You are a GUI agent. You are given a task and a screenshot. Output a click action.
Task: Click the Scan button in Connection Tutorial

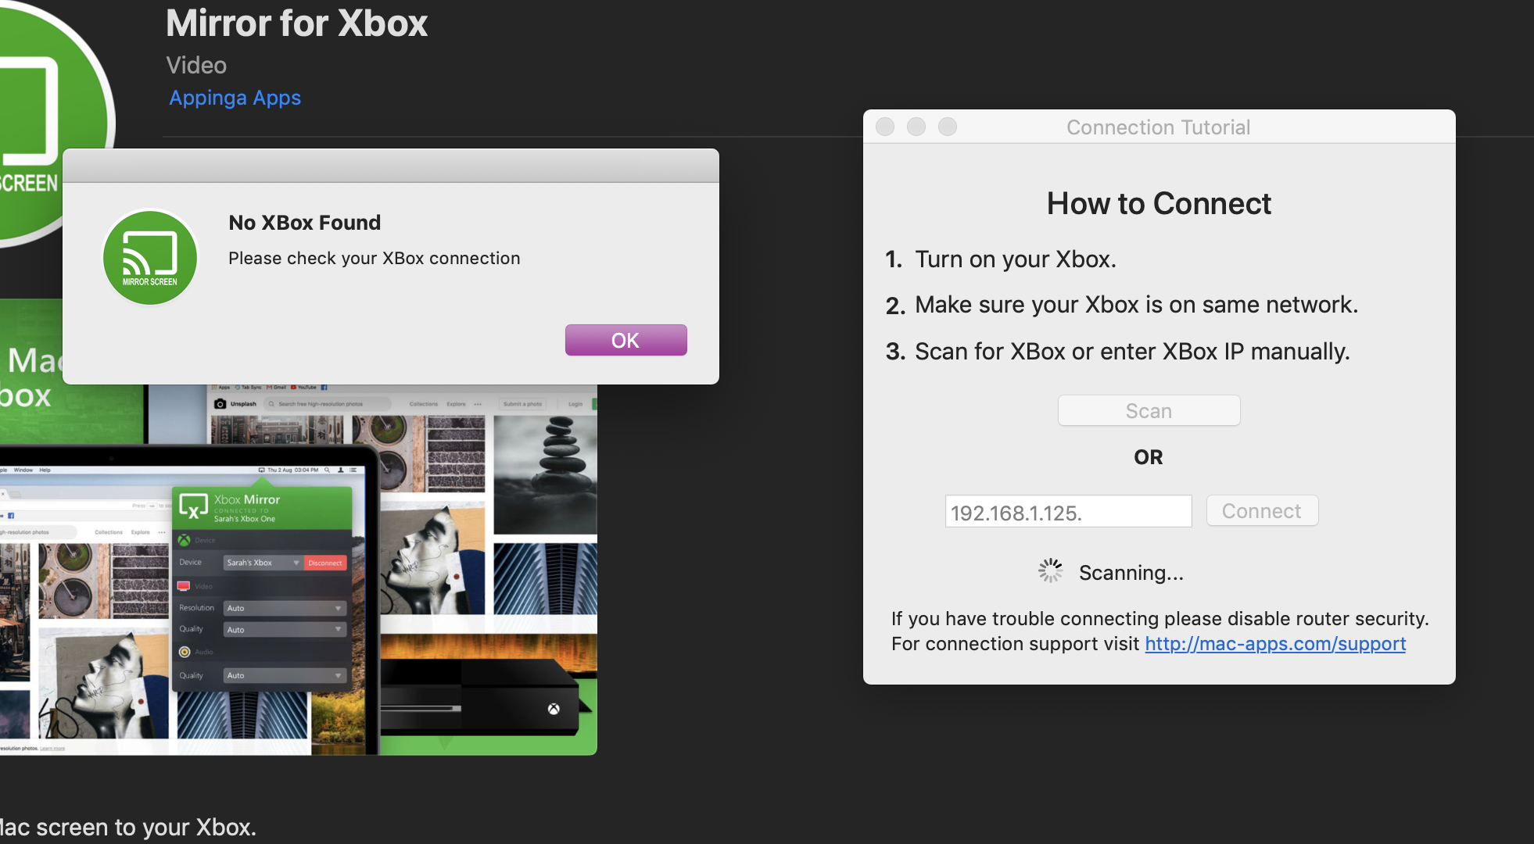[1149, 410]
